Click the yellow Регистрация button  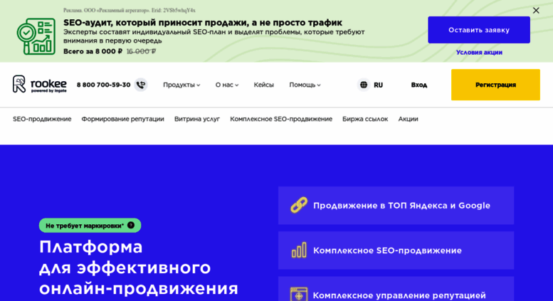click(x=495, y=85)
